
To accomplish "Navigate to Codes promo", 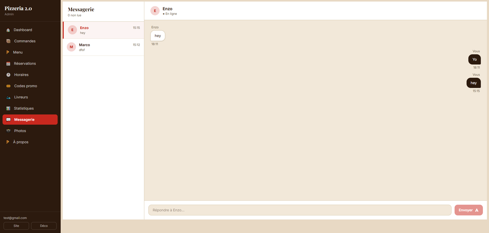I will tap(30, 86).
